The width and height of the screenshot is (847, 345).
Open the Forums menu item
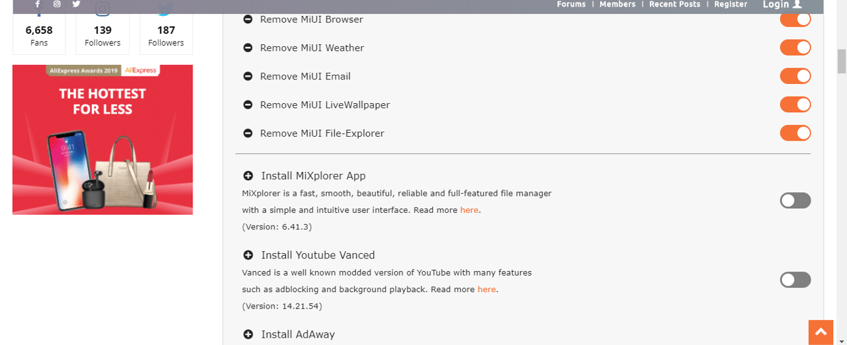click(571, 5)
